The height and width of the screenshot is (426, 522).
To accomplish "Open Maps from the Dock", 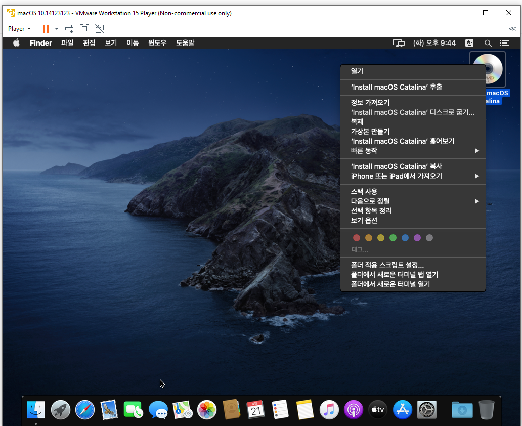I will 183,410.
